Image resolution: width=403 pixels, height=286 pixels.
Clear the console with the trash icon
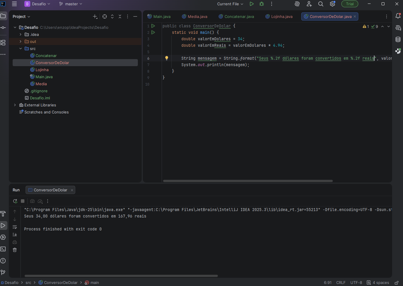[15, 250]
